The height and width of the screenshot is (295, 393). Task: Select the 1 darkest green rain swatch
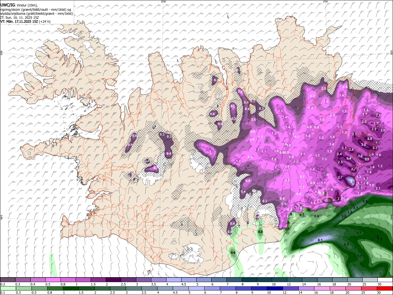click(x=71, y=288)
